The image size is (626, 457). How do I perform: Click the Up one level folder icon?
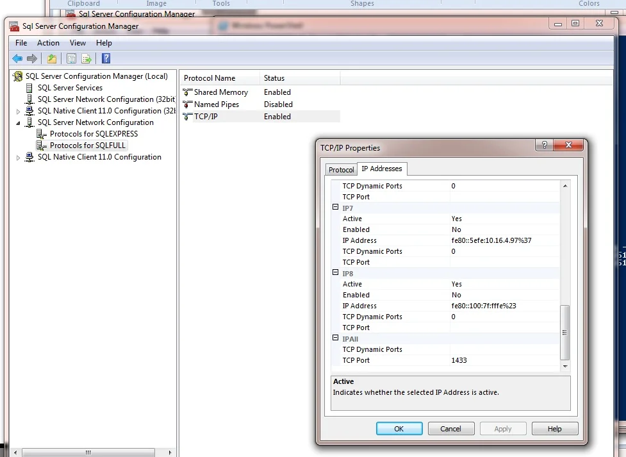pos(51,59)
